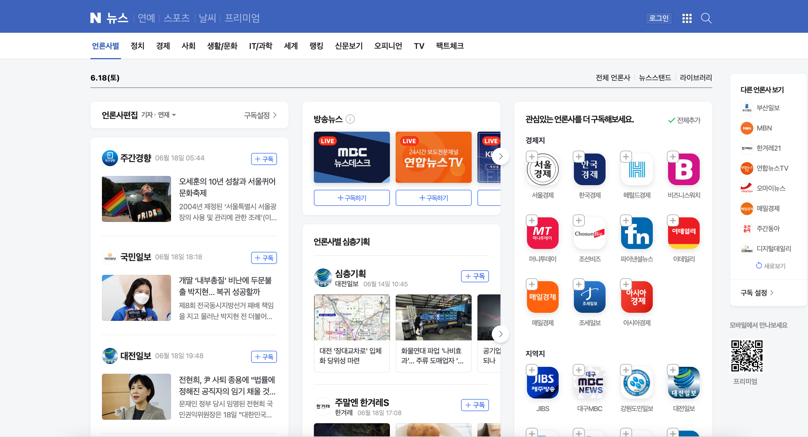Image resolution: width=808 pixels, height=437 pixels.
Task: Open the search magnifier icon
Action: coord(706,18)
